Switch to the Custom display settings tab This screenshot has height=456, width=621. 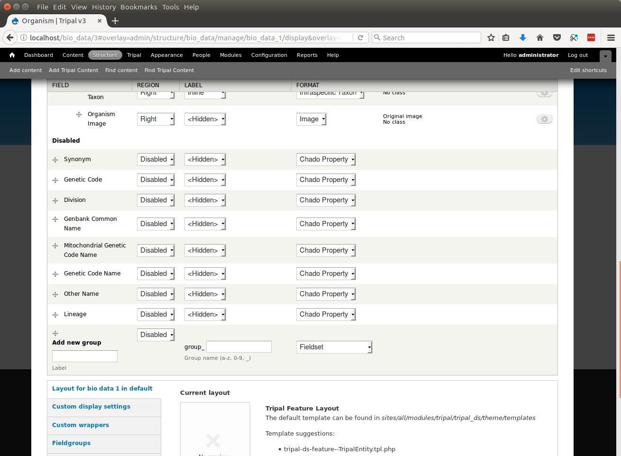91,407
